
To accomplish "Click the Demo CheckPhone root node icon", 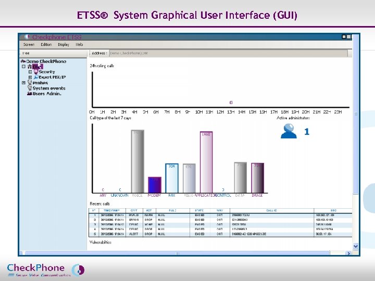I will [23, 61].
